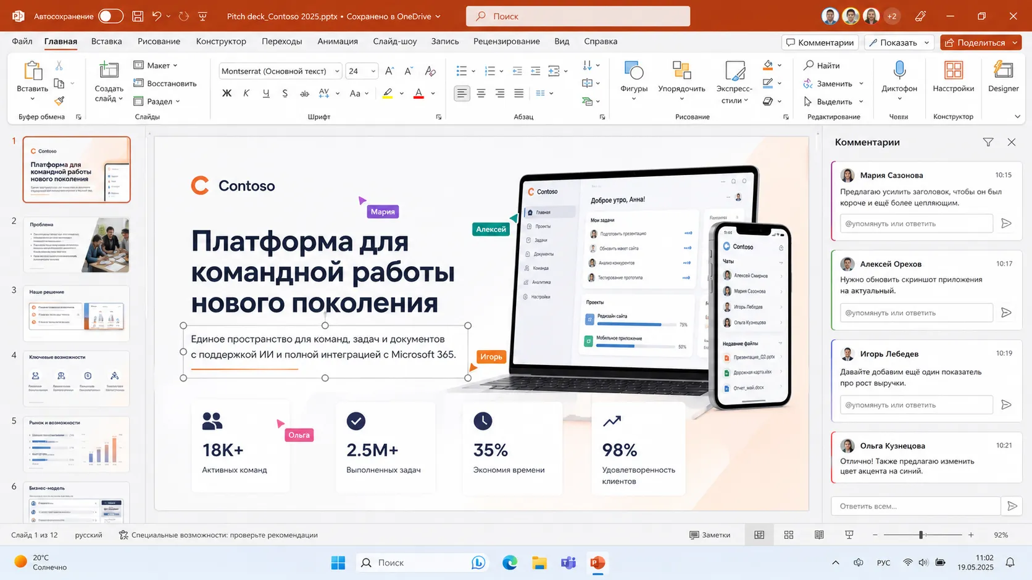Expand the Раздел section dropdown
This screenshot has height=580, width=1032.
click(x=157, y=101)
